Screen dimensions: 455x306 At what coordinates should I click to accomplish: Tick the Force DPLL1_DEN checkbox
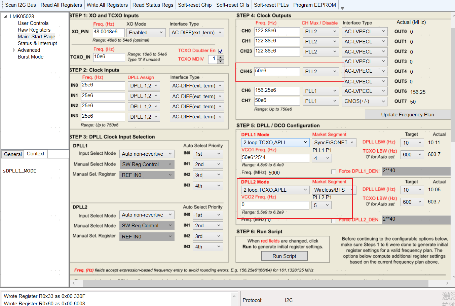point(334,171)
